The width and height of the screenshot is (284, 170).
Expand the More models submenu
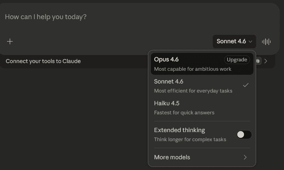(202, 157)
